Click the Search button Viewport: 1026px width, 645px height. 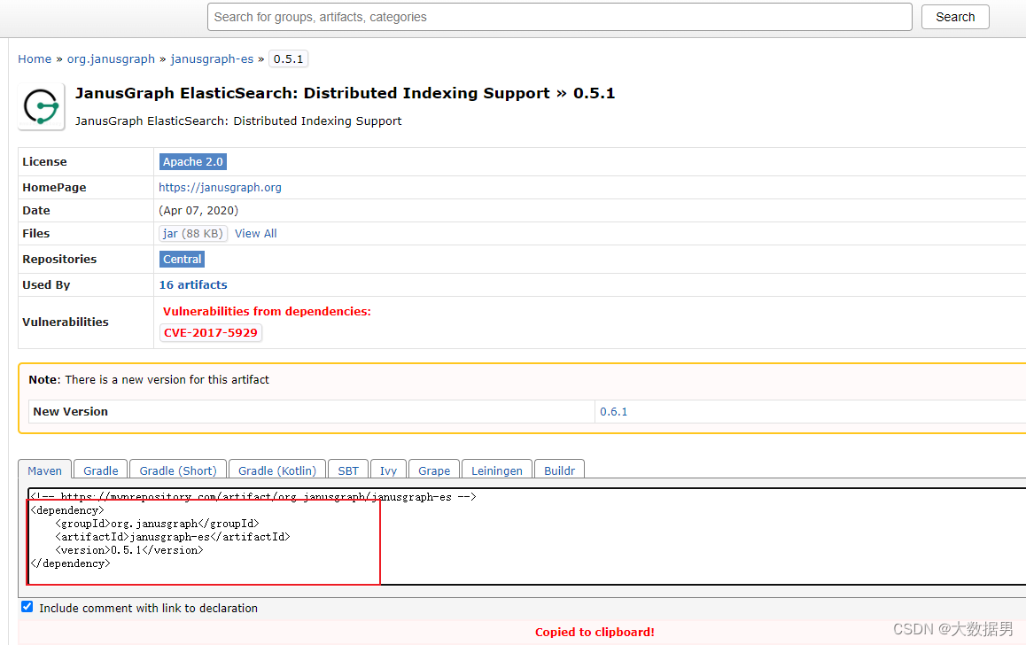coord(955,17)
